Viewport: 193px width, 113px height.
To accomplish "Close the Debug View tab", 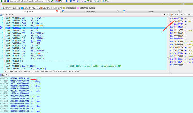I will coord(57,11).
